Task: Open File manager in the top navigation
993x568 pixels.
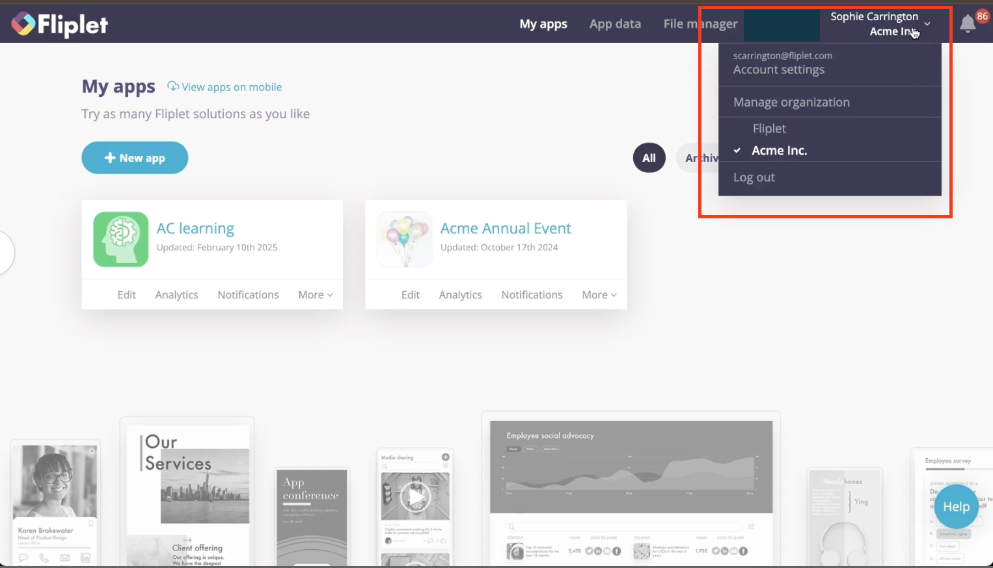Action: (700, 24)
